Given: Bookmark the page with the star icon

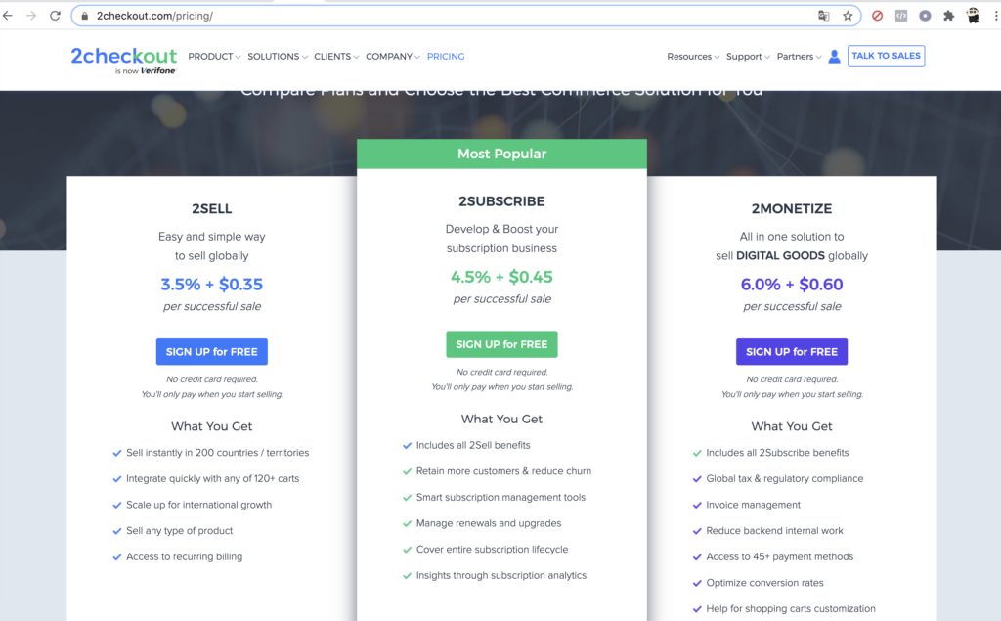Looking at the screenshot, I should (848, 16).
